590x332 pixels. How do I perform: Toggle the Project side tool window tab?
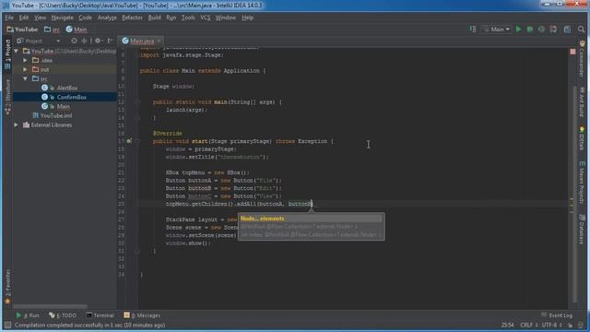7,54
